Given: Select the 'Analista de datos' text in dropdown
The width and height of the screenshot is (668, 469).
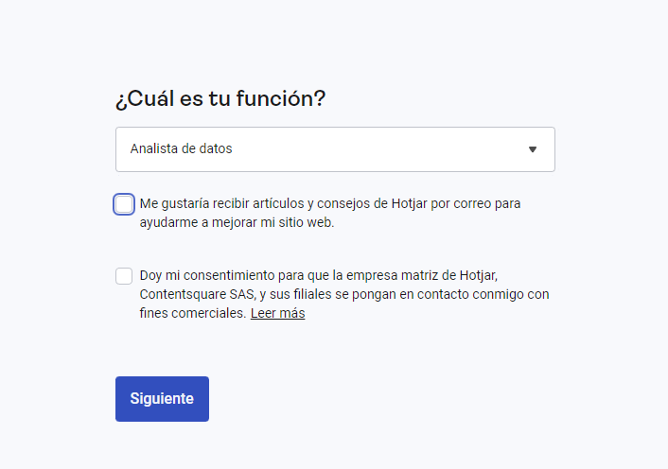Looking at the screenshot, I should 181,148.
